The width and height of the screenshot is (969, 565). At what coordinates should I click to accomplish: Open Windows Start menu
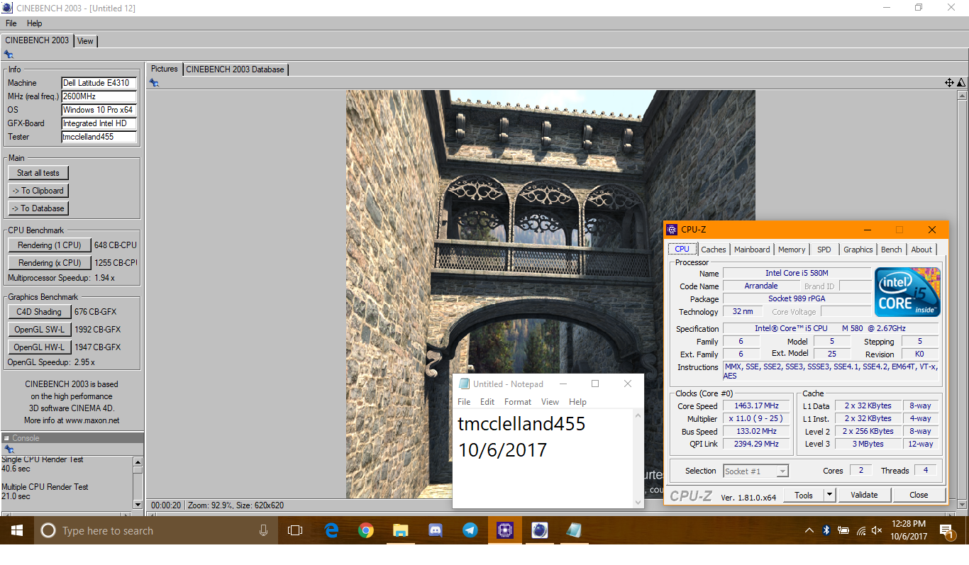click(17, 530)
